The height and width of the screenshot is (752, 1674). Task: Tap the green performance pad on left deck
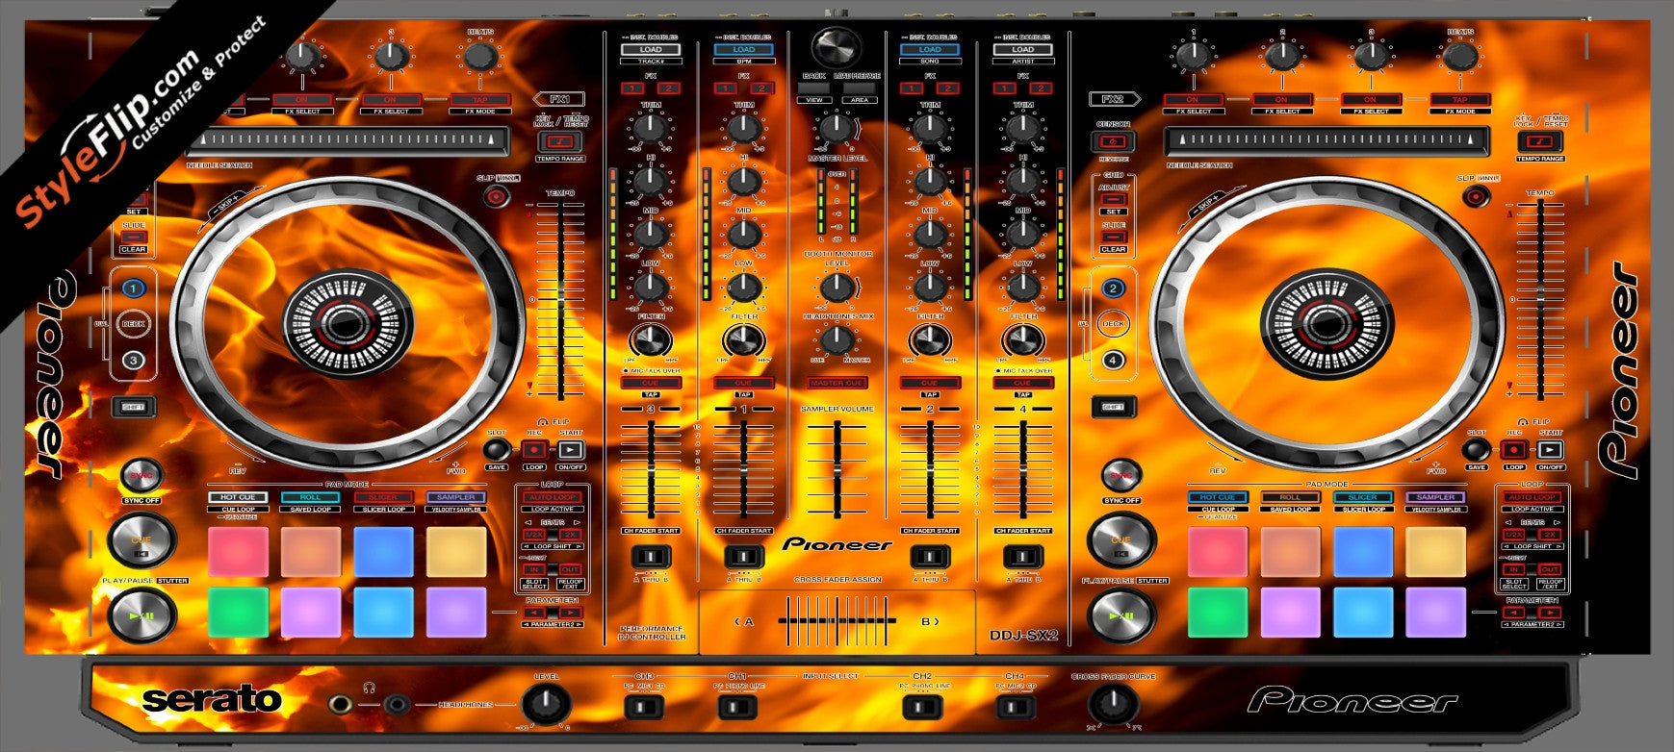[238, 613]
